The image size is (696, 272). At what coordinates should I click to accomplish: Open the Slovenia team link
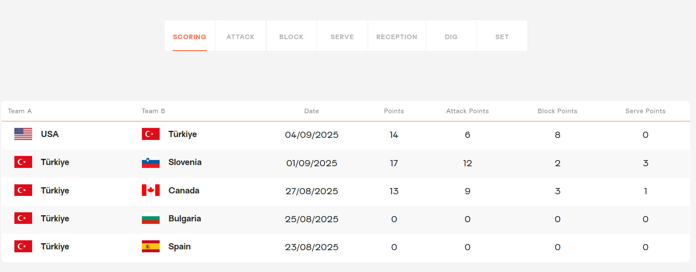coord(185,163)
